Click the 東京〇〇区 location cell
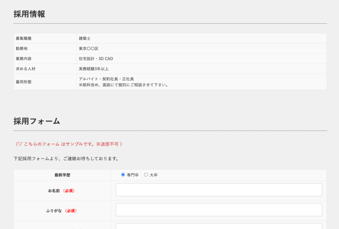 [x=88, y=49]
